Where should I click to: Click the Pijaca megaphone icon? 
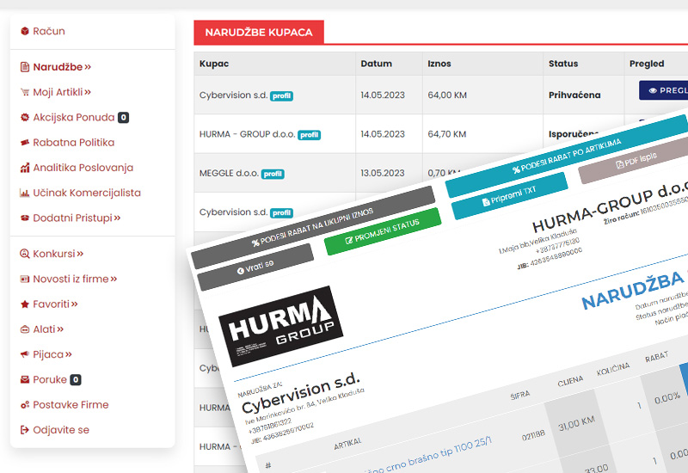(x=25, y=354)
